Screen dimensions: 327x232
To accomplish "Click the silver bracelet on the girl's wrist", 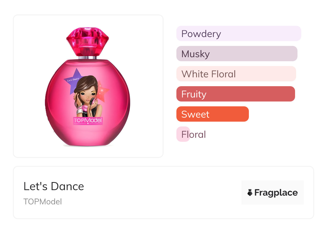I will pos(79,111).
